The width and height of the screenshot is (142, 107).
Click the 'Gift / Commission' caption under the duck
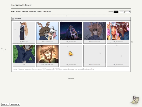tap(71, 65)
